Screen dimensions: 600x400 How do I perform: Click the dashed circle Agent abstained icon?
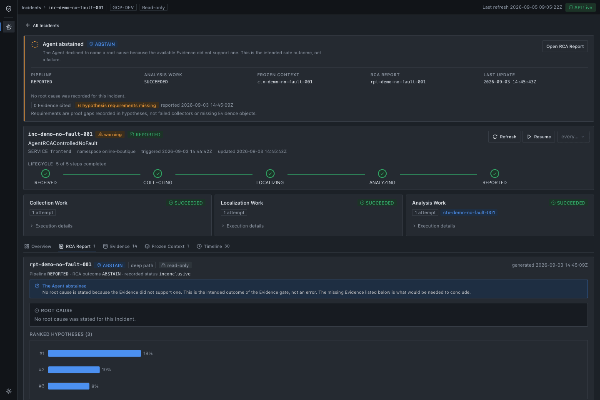pyautogui.click(x=35, y=44)
